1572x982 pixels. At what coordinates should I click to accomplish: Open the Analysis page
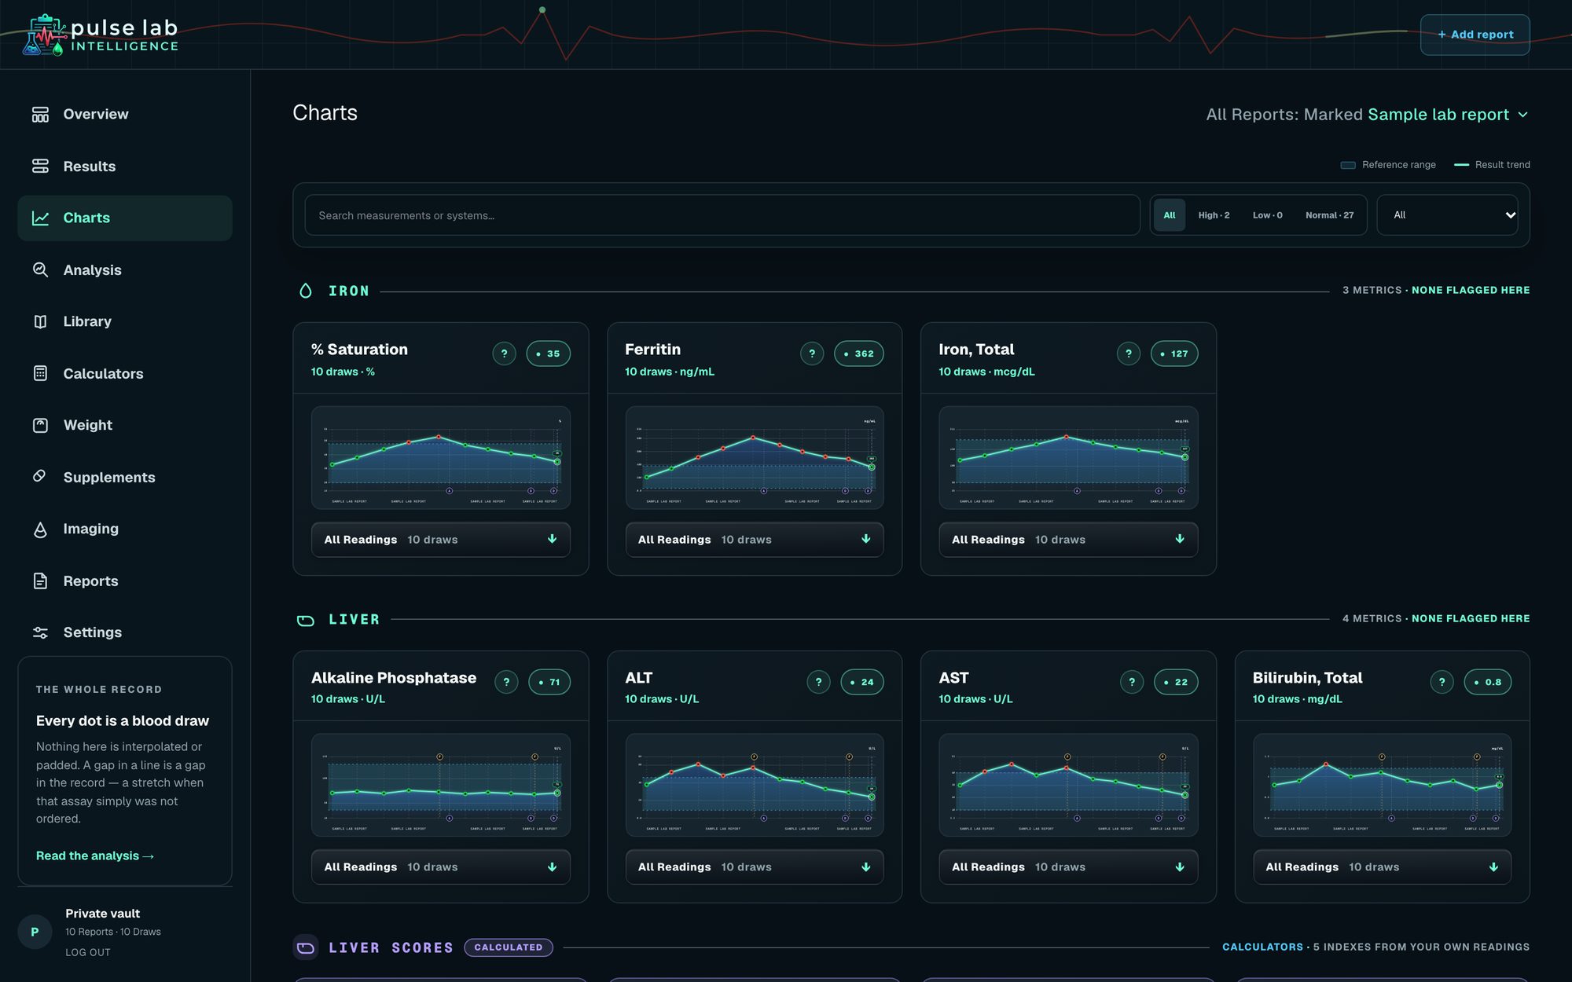click(x=125, y=269)
